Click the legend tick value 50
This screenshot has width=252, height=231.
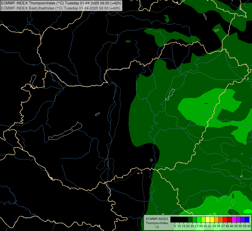(241, 226)
